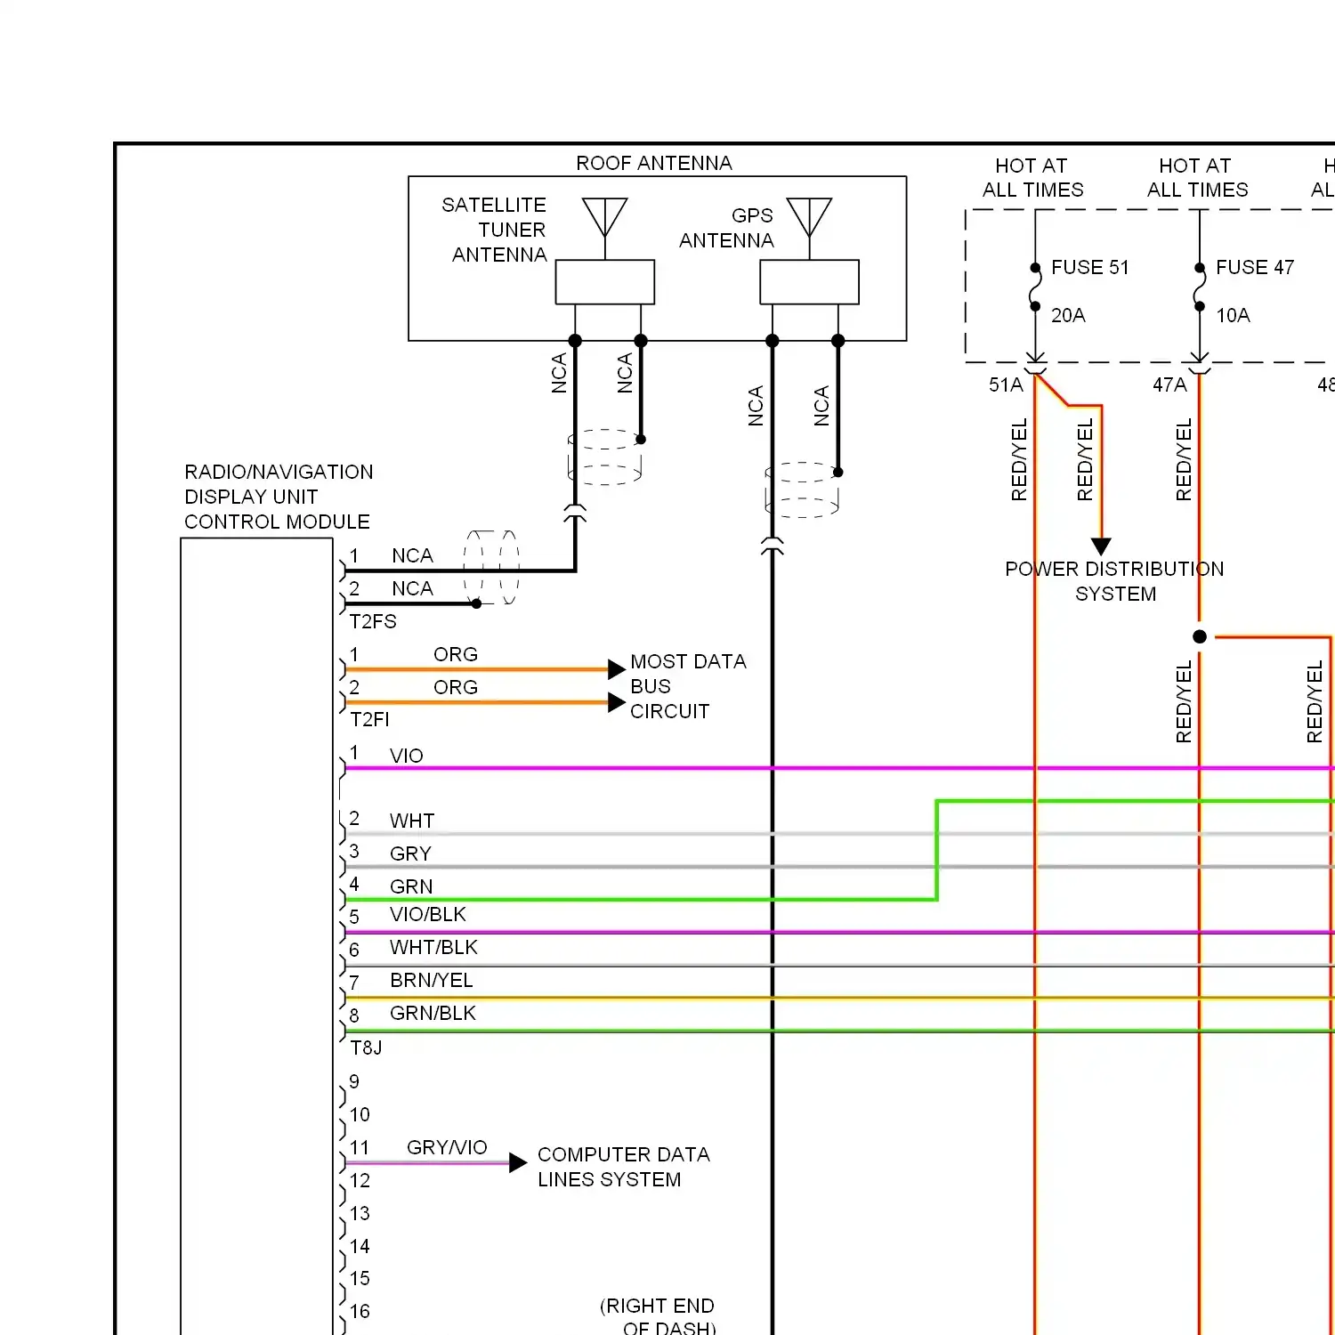
Task: Select the GRN wire color label at pin 4
Action: pos(411,886)
